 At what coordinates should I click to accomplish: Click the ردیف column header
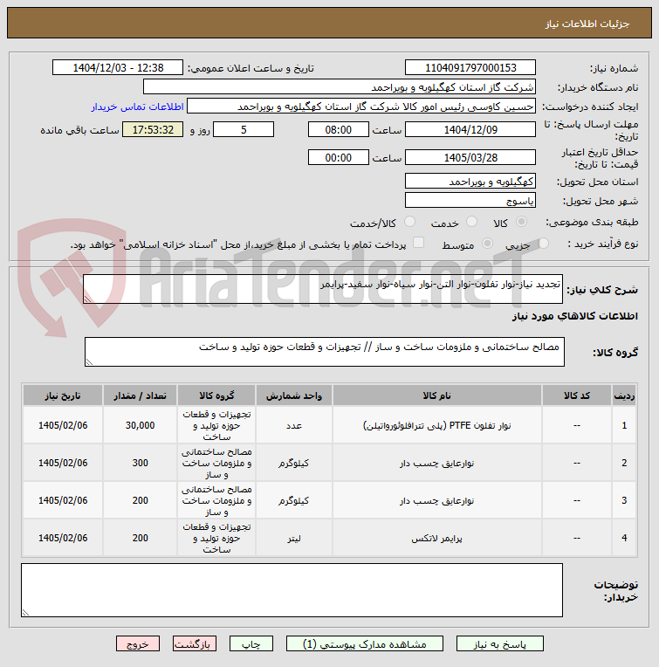(624, 395)
